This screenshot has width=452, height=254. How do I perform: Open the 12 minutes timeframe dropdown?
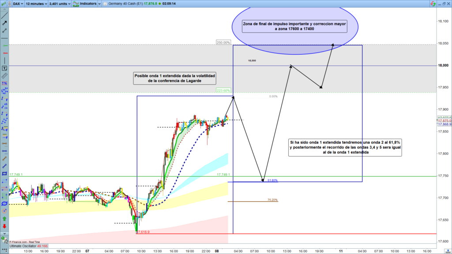[x=35, y=3]
